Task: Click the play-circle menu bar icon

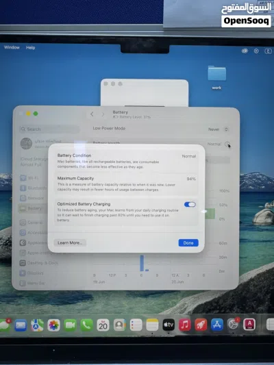Action: pos(256,51)
